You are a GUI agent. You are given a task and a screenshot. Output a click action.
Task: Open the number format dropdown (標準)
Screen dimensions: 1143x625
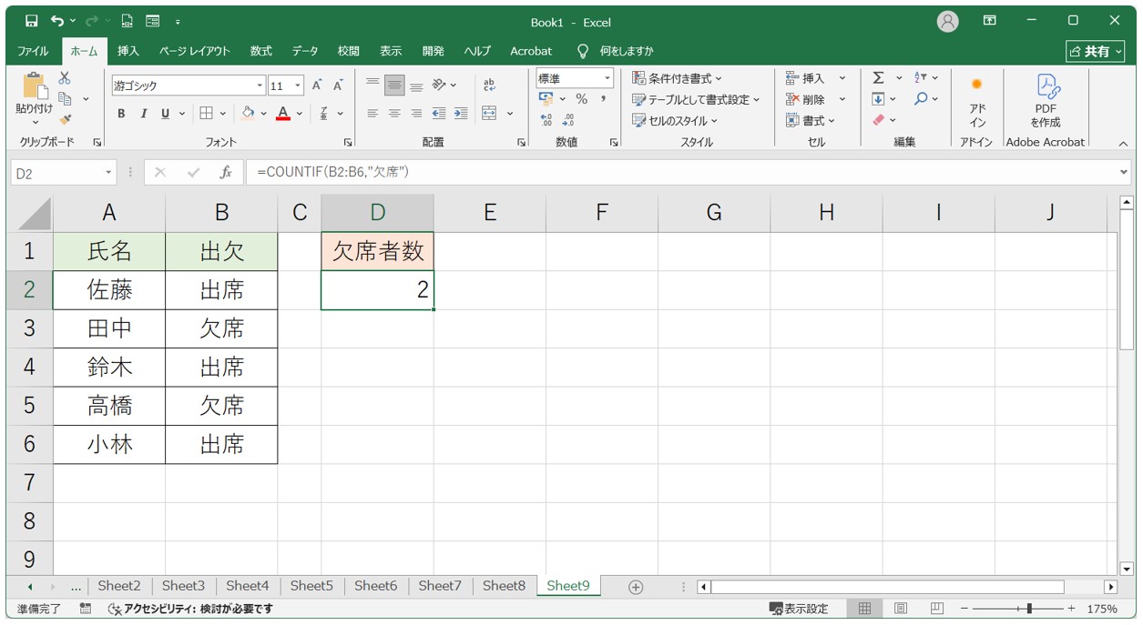point(607,79)
